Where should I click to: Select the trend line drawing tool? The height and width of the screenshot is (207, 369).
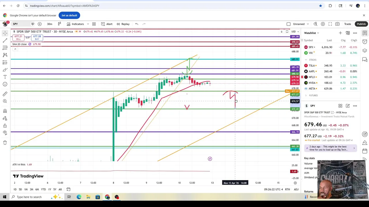coord(5,41)
